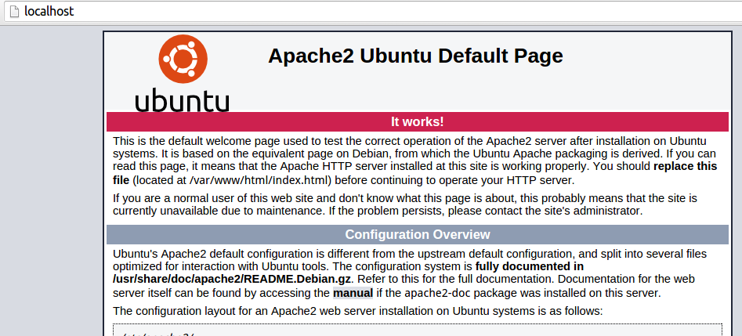Click the page document icon in address bar
Screen dimensions: 742x336
click(x=14, y=11)
